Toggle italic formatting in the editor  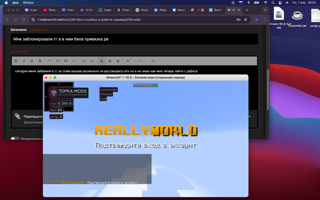24,61
